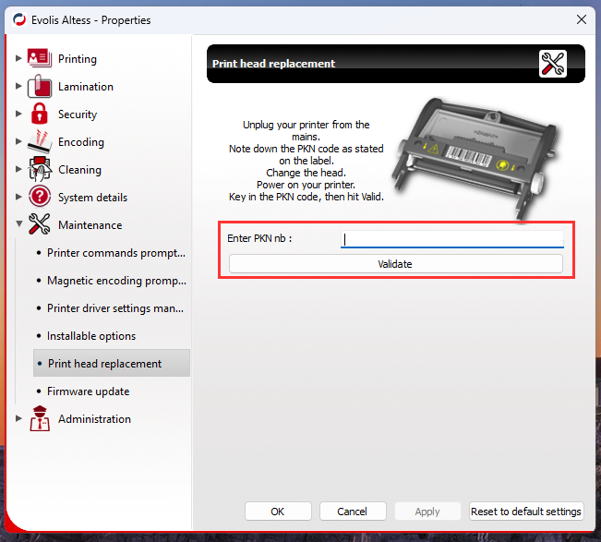The height and width of the screenshot is (542, 601).
Task: Click the Apply button
Action: 427,512
